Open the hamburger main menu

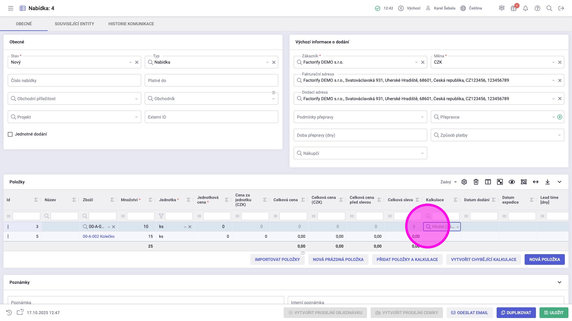(11, 8)
